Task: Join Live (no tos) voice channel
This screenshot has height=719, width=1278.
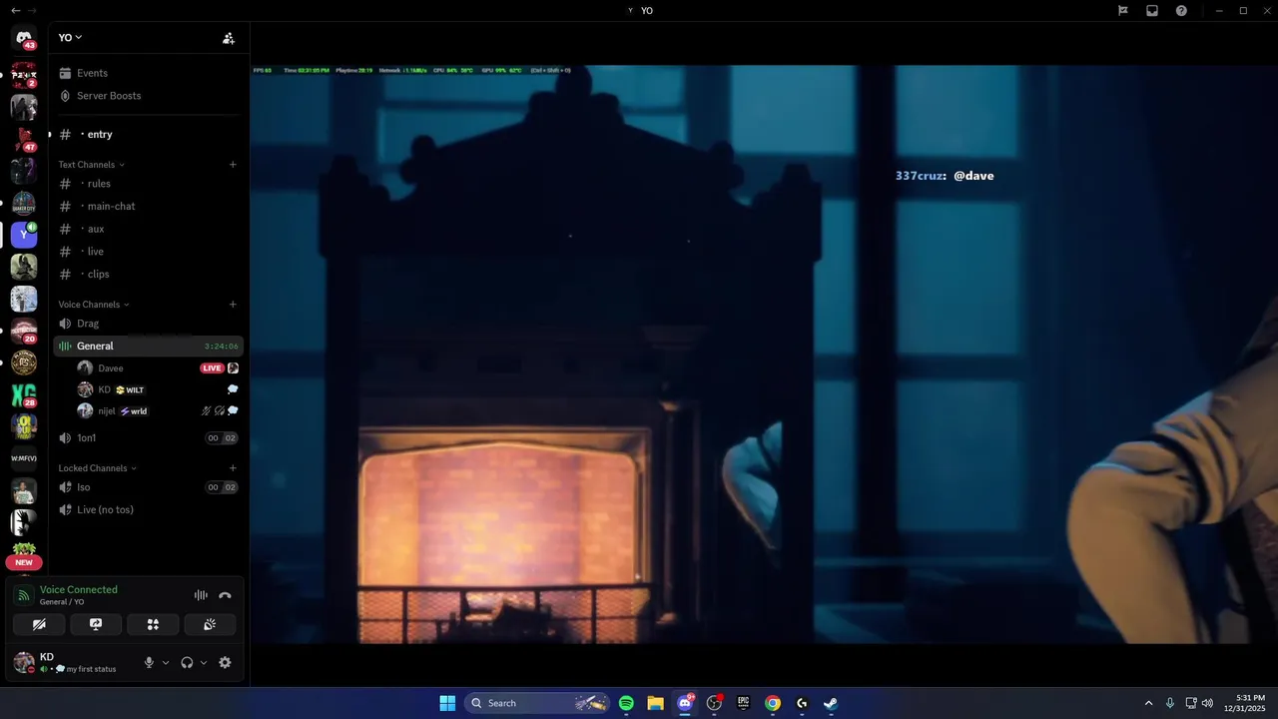Action: 148,509
